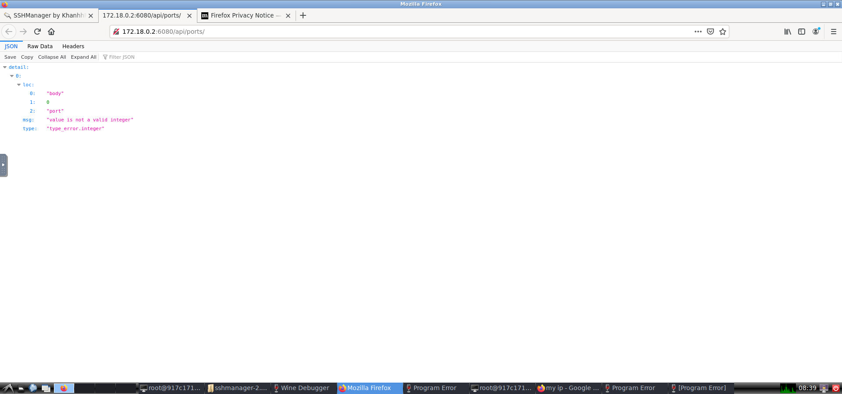
Task: Open the Firefox hamburger menu
Action: point(834,32)
